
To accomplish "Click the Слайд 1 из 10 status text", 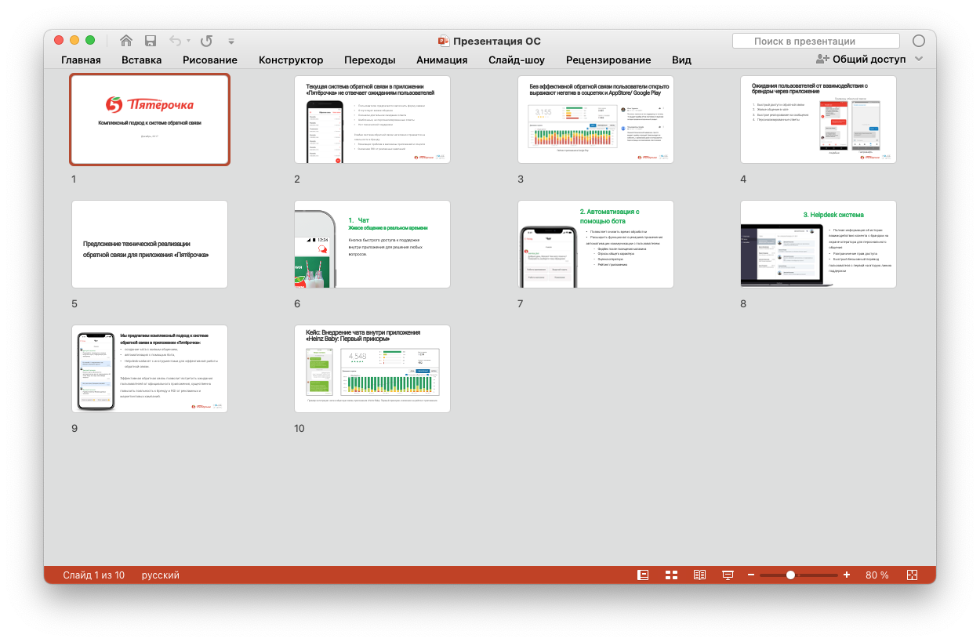I will pyautogui.click(x=93, y=575).
